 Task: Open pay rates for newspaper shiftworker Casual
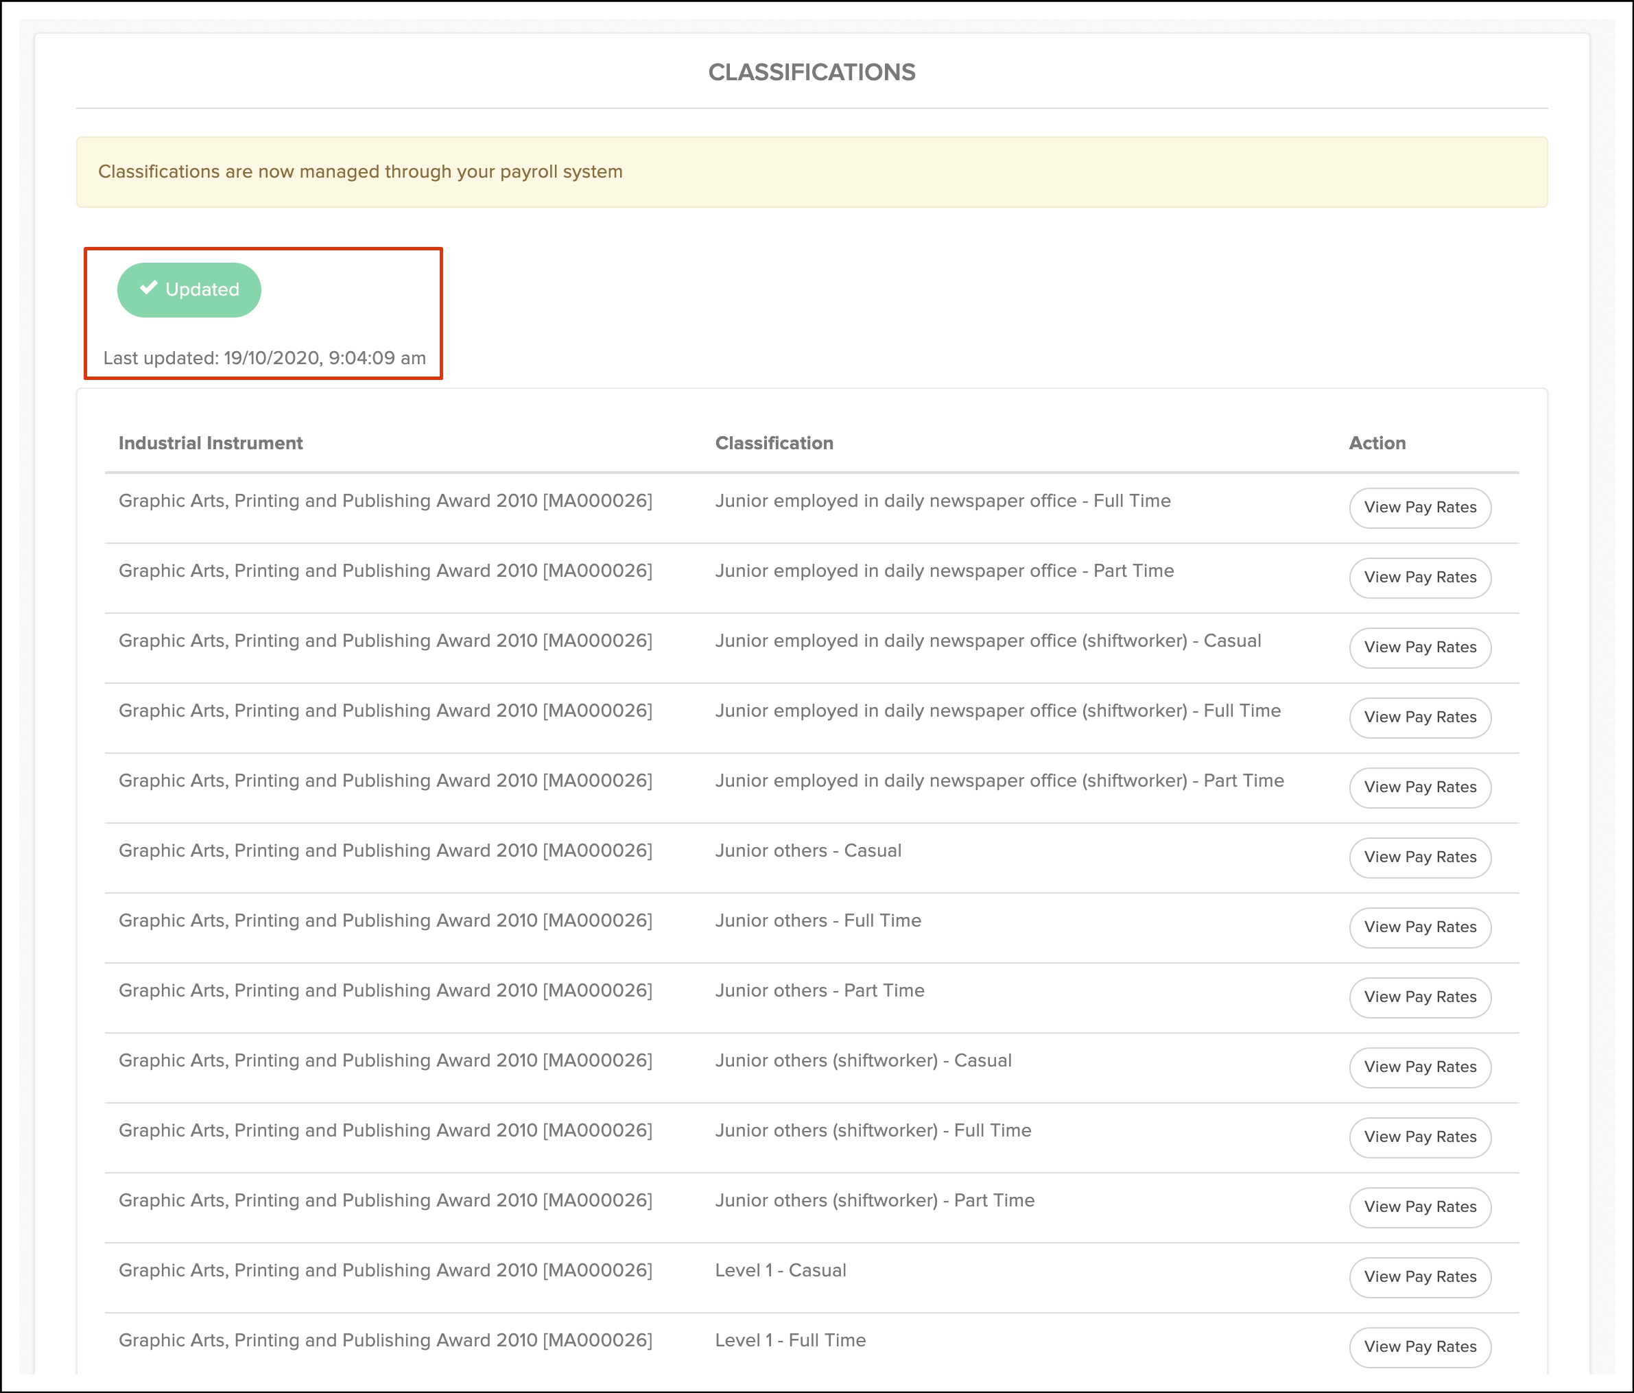point(1419,647)
